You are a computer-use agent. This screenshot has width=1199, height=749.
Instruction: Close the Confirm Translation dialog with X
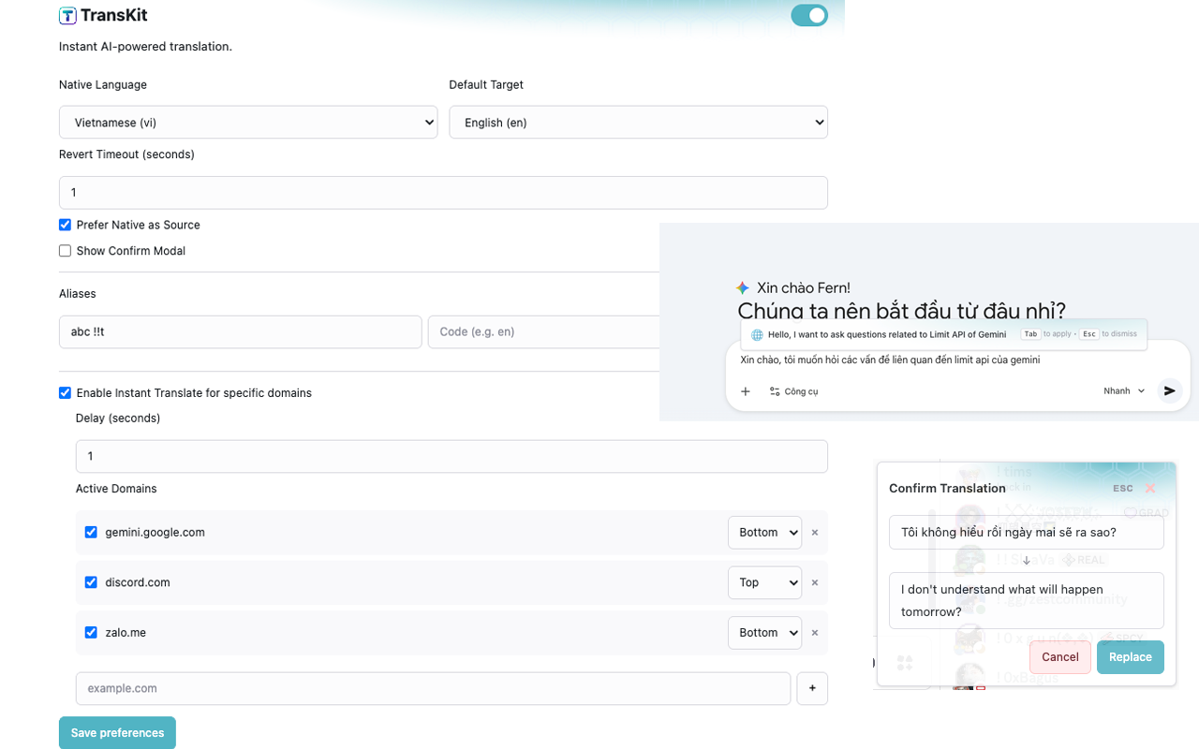click(x=1150, y=488)
